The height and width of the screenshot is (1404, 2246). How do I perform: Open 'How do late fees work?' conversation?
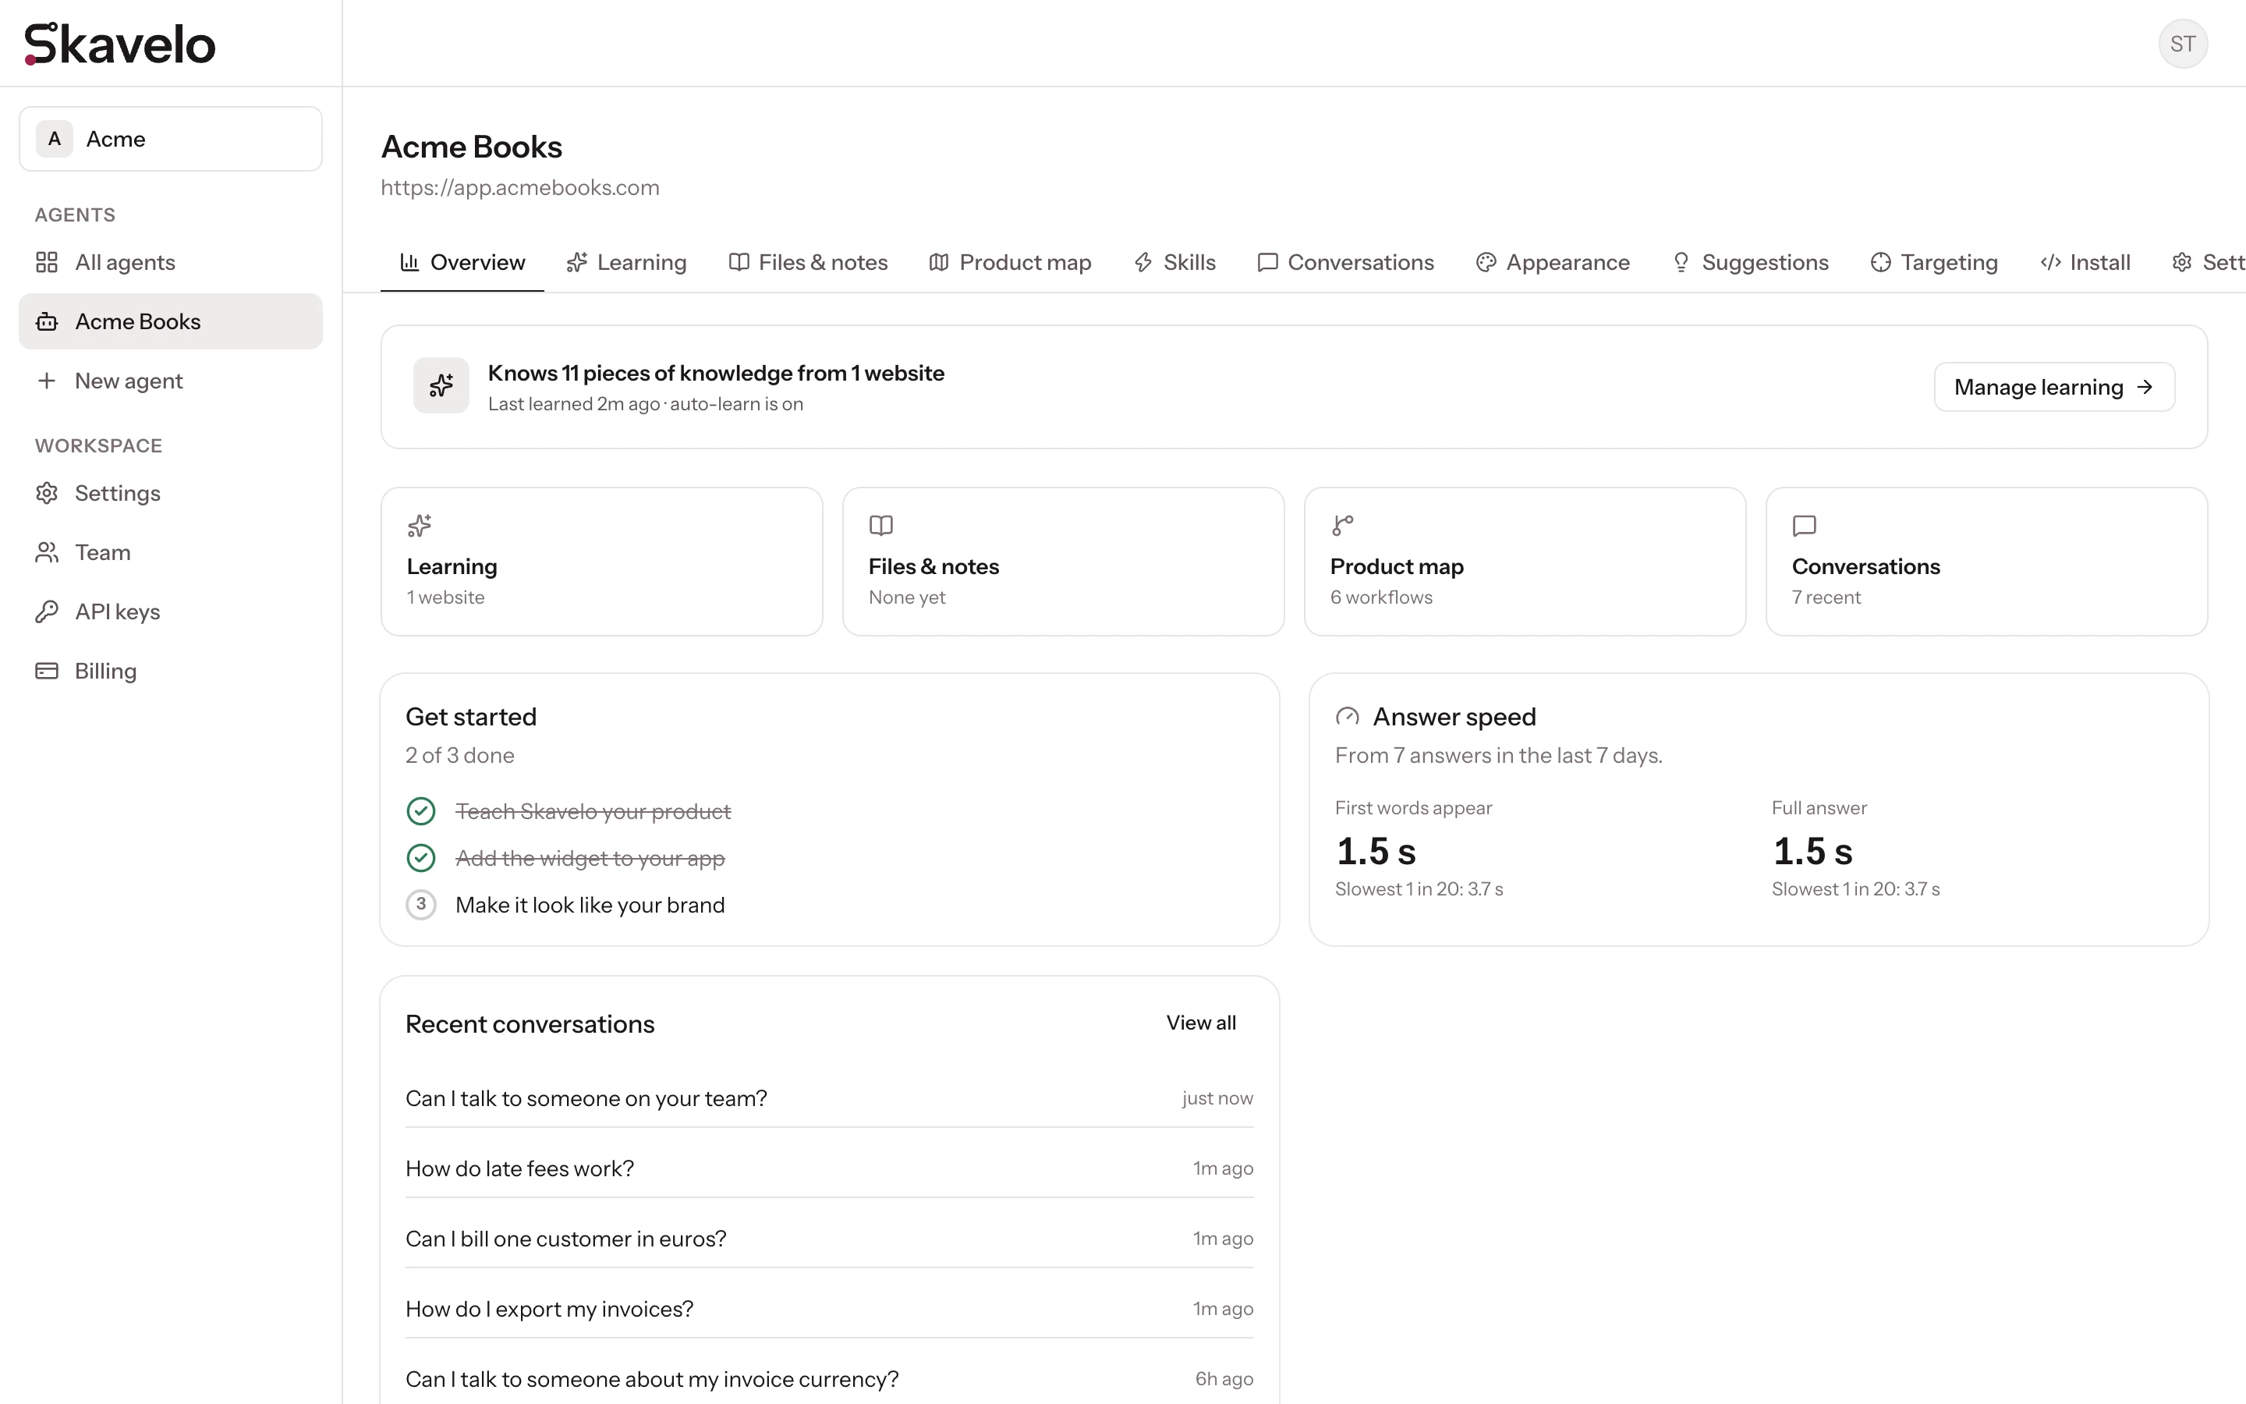829,1169
